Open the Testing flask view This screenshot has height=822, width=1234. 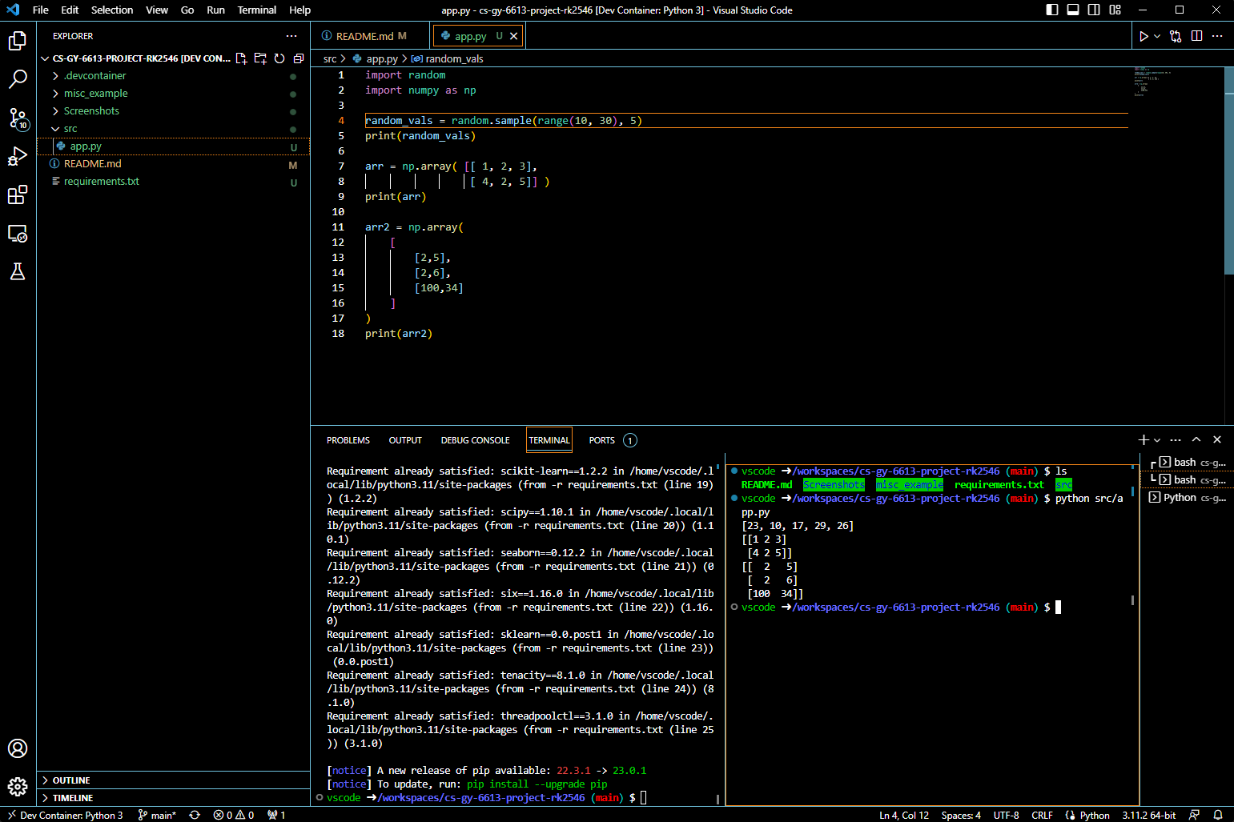pyautogui.click(x=18, y=271)
